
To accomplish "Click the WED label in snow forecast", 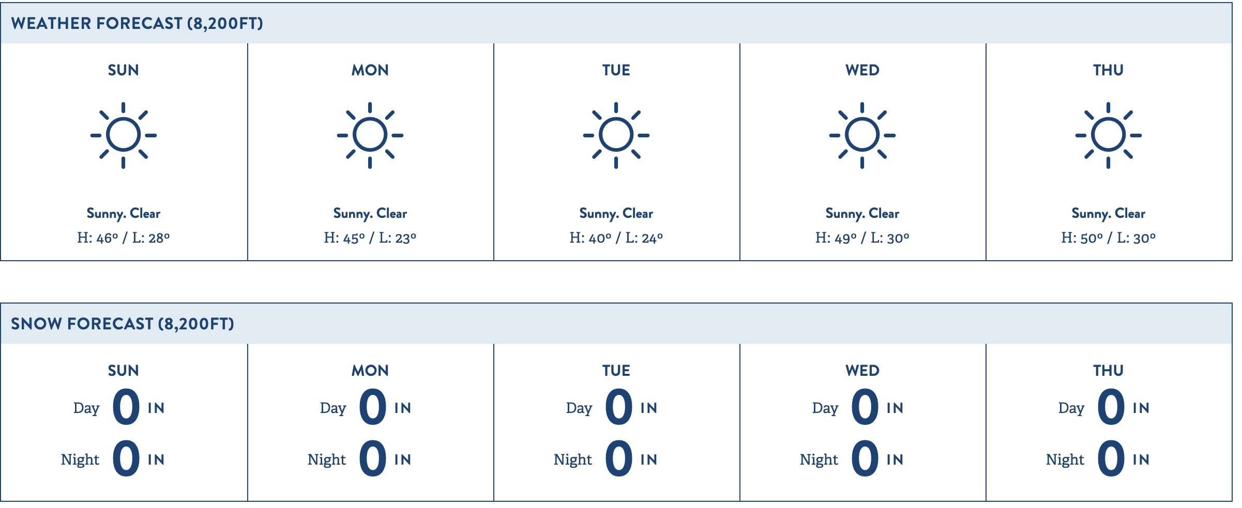I will tap(862, 371).
